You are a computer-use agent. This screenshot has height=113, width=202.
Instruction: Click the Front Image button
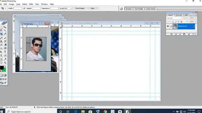coord(80,8)
